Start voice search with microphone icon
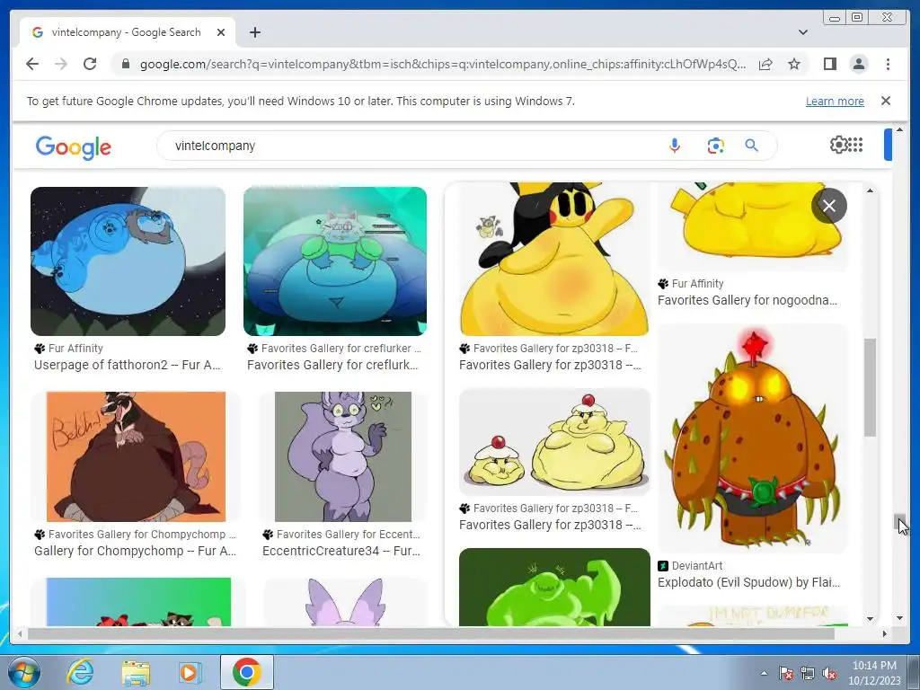Screen dimensions: 920x690 675,146
